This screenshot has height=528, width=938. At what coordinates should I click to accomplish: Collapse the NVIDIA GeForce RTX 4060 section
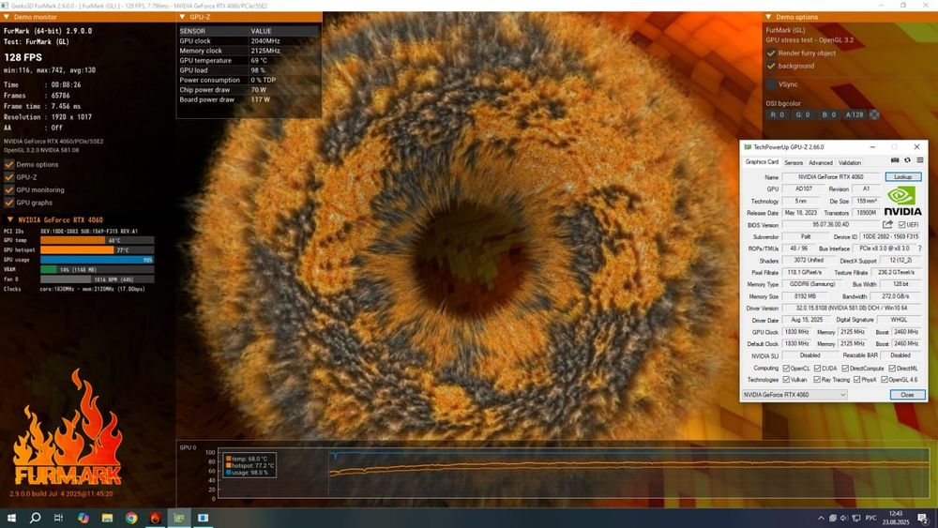click(x=9, y=219)
